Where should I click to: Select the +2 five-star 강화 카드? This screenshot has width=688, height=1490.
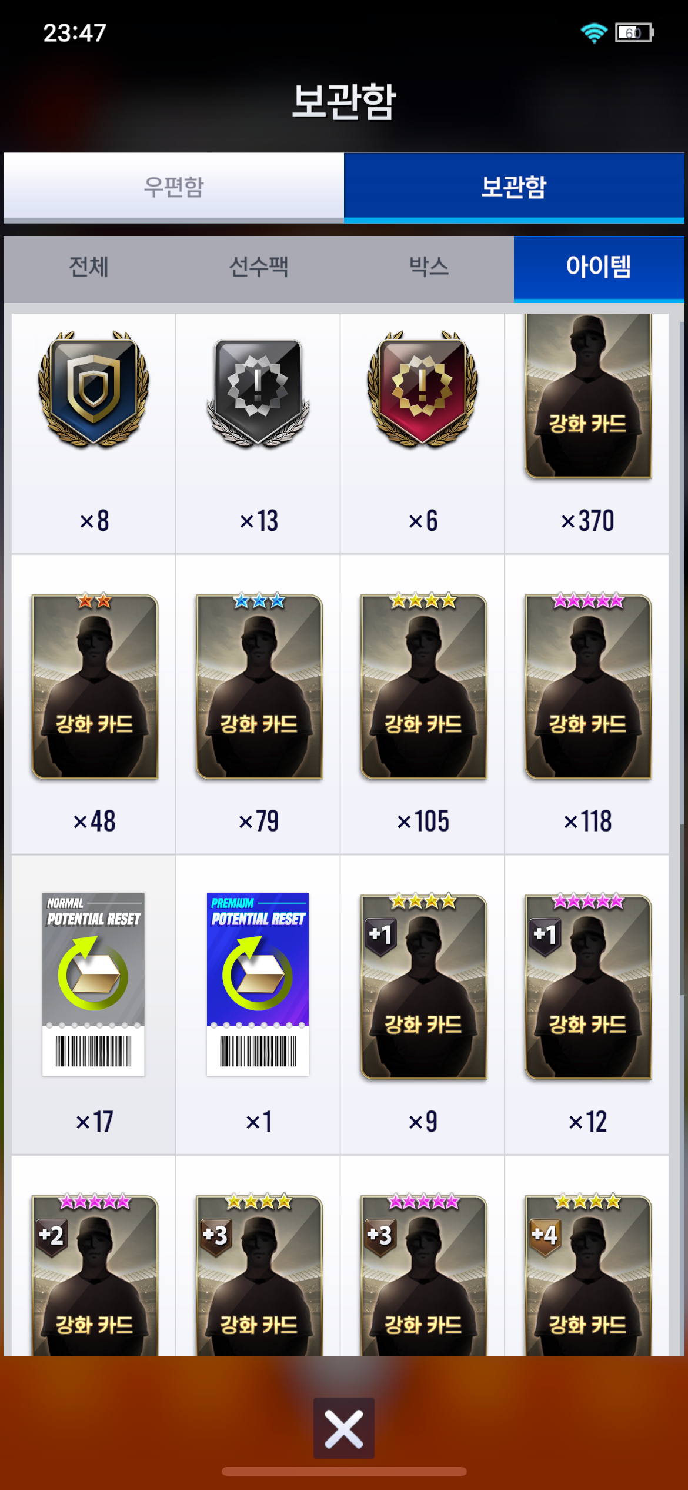click(93, 1256)
